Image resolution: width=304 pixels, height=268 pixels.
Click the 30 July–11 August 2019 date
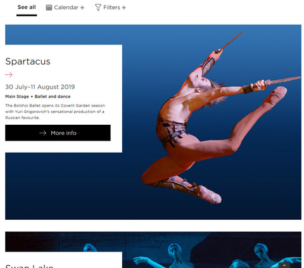point(40,87)
